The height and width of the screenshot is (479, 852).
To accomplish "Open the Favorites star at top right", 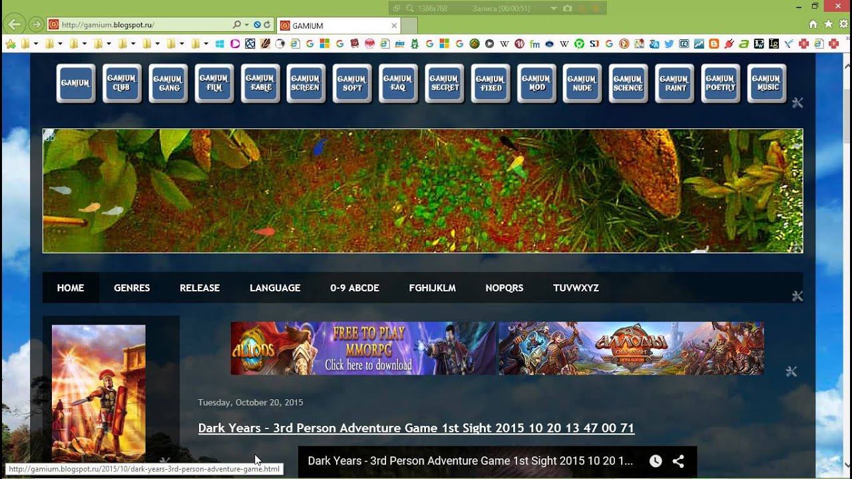I will [x=828, y=24].
